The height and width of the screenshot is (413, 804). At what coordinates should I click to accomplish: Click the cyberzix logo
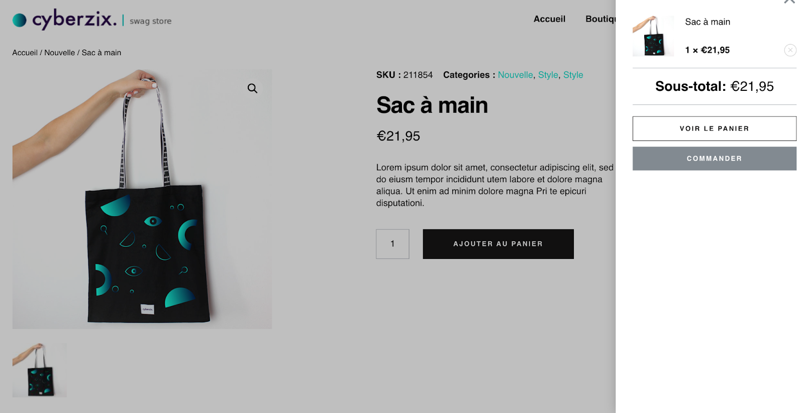tap(64, 20)
